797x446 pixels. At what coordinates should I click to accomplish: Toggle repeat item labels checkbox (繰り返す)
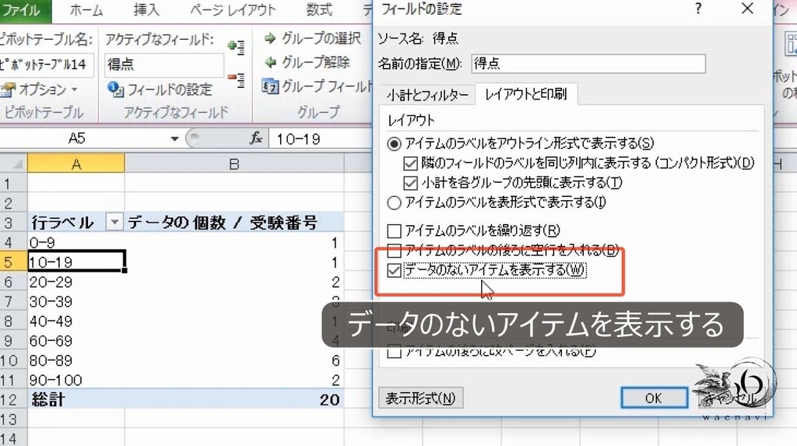click(394, 231)
